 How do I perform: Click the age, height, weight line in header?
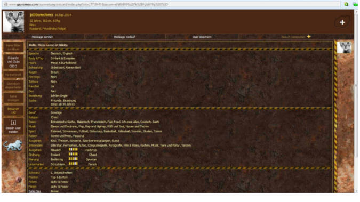45,21
